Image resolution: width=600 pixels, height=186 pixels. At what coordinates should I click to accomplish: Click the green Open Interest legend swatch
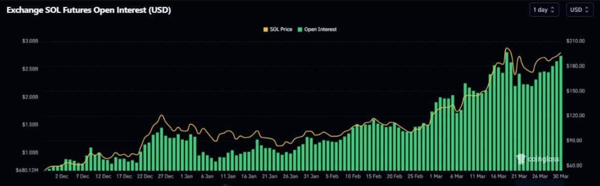pos(300,29)
